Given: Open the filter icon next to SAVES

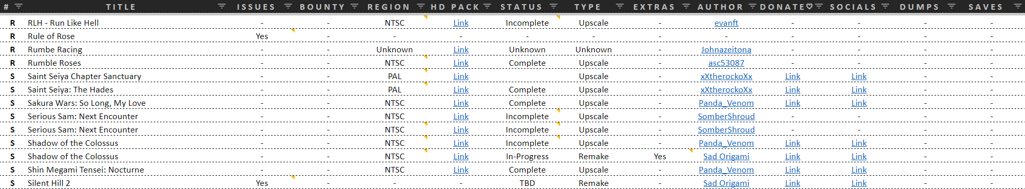Looking at the screenshot, I should [x=1018, y=7].
